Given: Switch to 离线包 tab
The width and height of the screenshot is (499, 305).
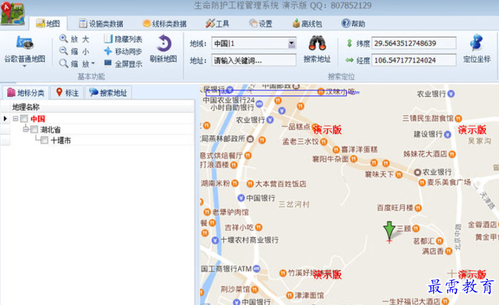Looking at the screenshot, I should pos(307,23).
